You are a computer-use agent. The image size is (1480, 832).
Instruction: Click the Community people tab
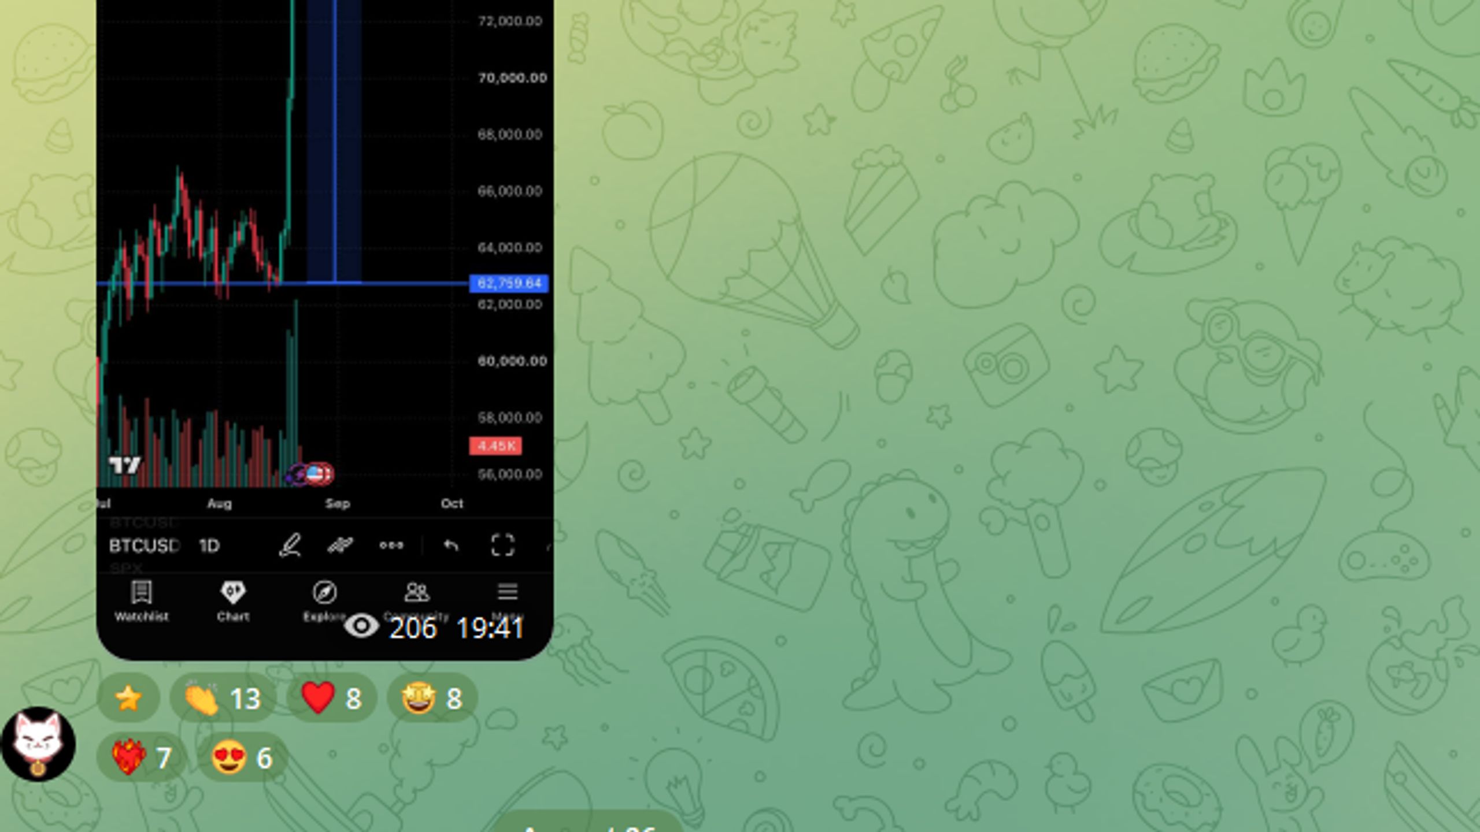pyautogui.click(x=416, y=602)
